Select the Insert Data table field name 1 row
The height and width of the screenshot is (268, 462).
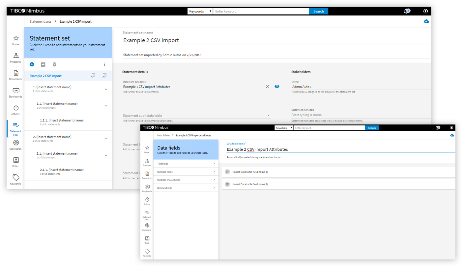(339, 172)
